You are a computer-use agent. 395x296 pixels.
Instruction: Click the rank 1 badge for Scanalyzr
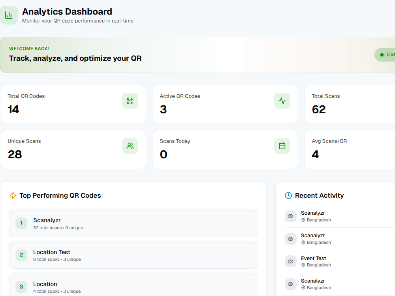(21, 223)
